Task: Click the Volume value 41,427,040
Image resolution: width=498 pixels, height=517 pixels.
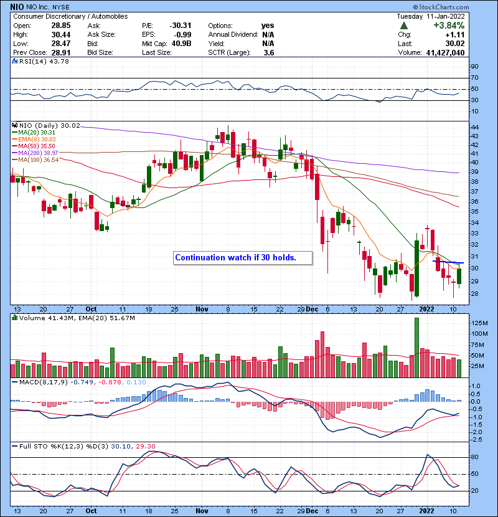Action: pos(445,53)
